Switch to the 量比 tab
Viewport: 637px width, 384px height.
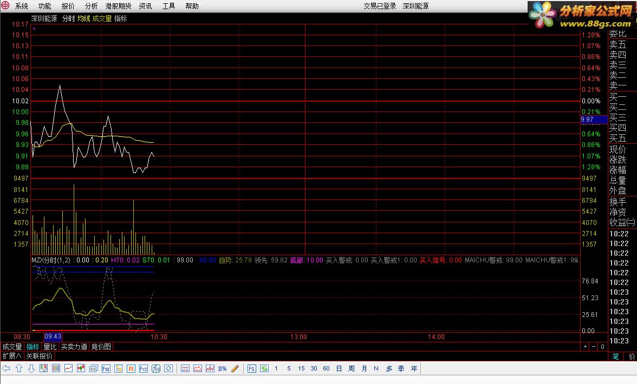(50, 347)
